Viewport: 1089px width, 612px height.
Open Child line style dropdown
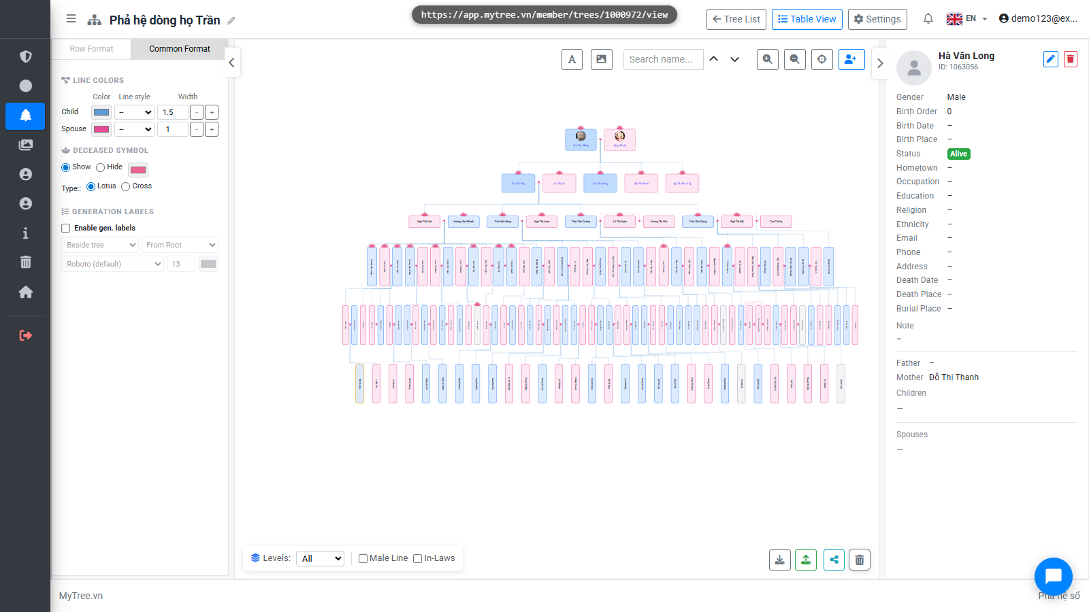tap(135, 112)
